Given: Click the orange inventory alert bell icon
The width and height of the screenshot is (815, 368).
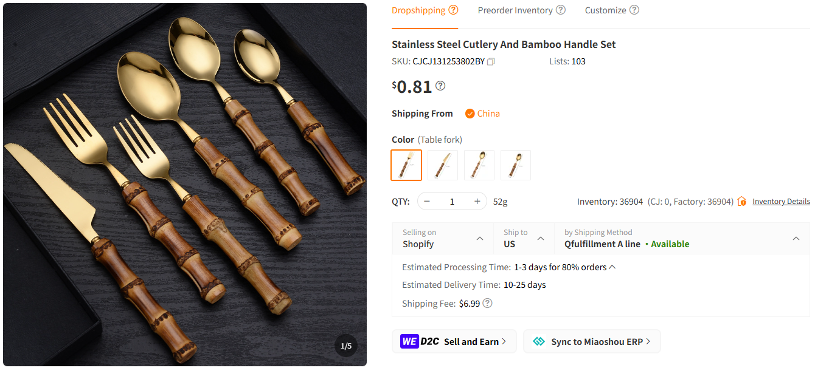Looking at the screenshot, I should [x=741, y=200].
